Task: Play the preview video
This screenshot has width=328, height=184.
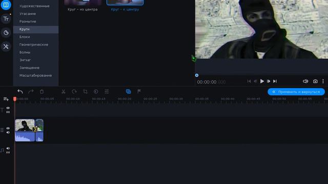Action: [x=262, y=81]
